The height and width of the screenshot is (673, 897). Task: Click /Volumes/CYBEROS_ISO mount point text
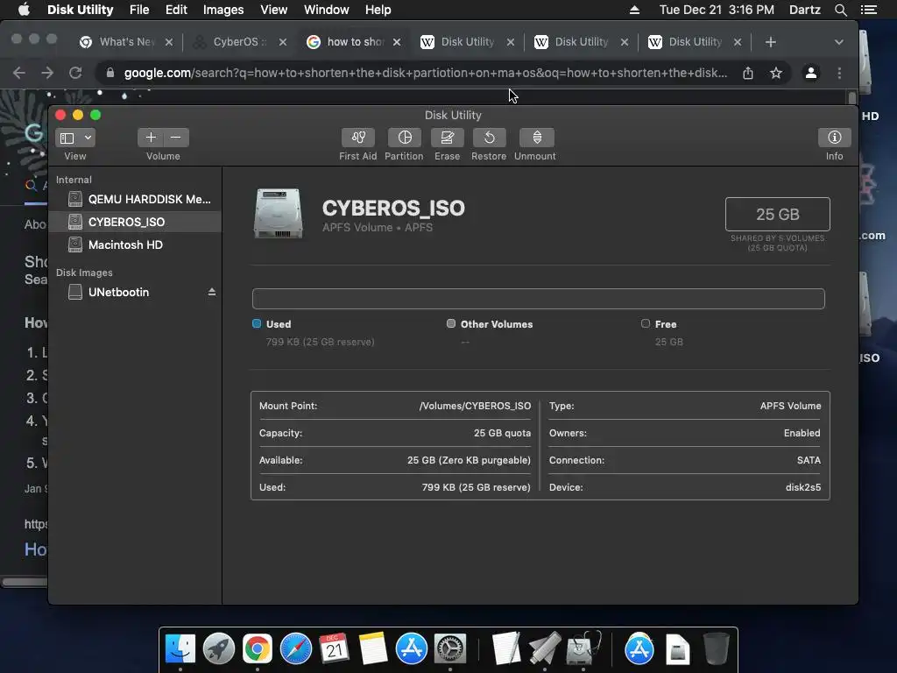[x=475, y=406]
